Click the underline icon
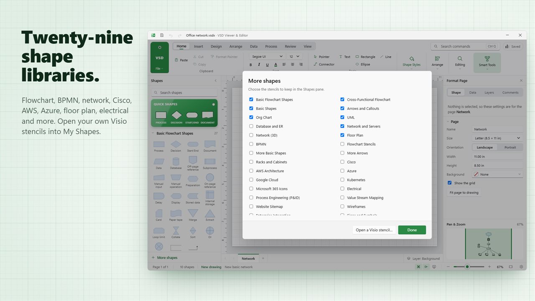The image size is (535, 301). click(267, 65)
